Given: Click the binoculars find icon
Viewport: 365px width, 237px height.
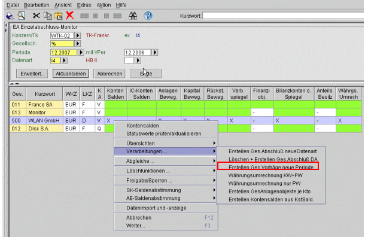Looking at the screenshot, I should click(x=133, y=16).
